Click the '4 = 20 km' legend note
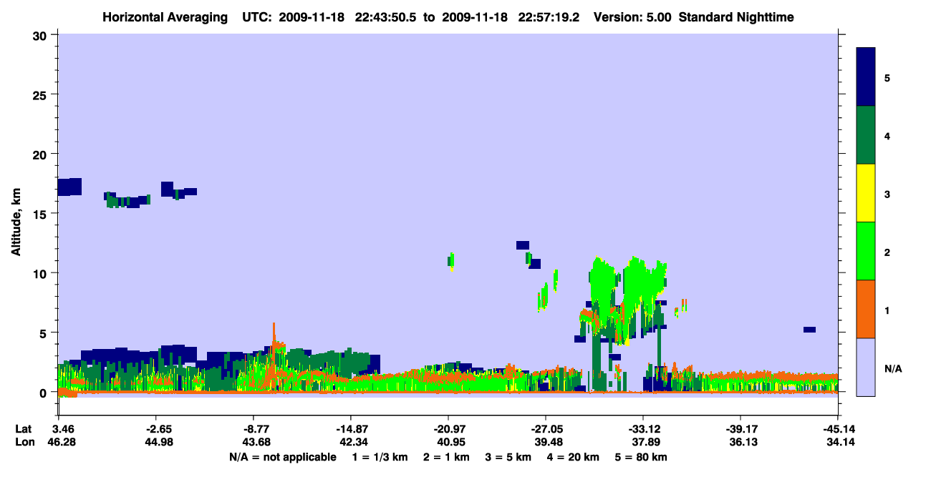Screen dimensions: 931x477 pos(574,457)
